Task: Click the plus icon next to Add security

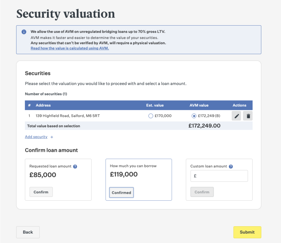Action: pyautogui.click(x=52, y=137)
